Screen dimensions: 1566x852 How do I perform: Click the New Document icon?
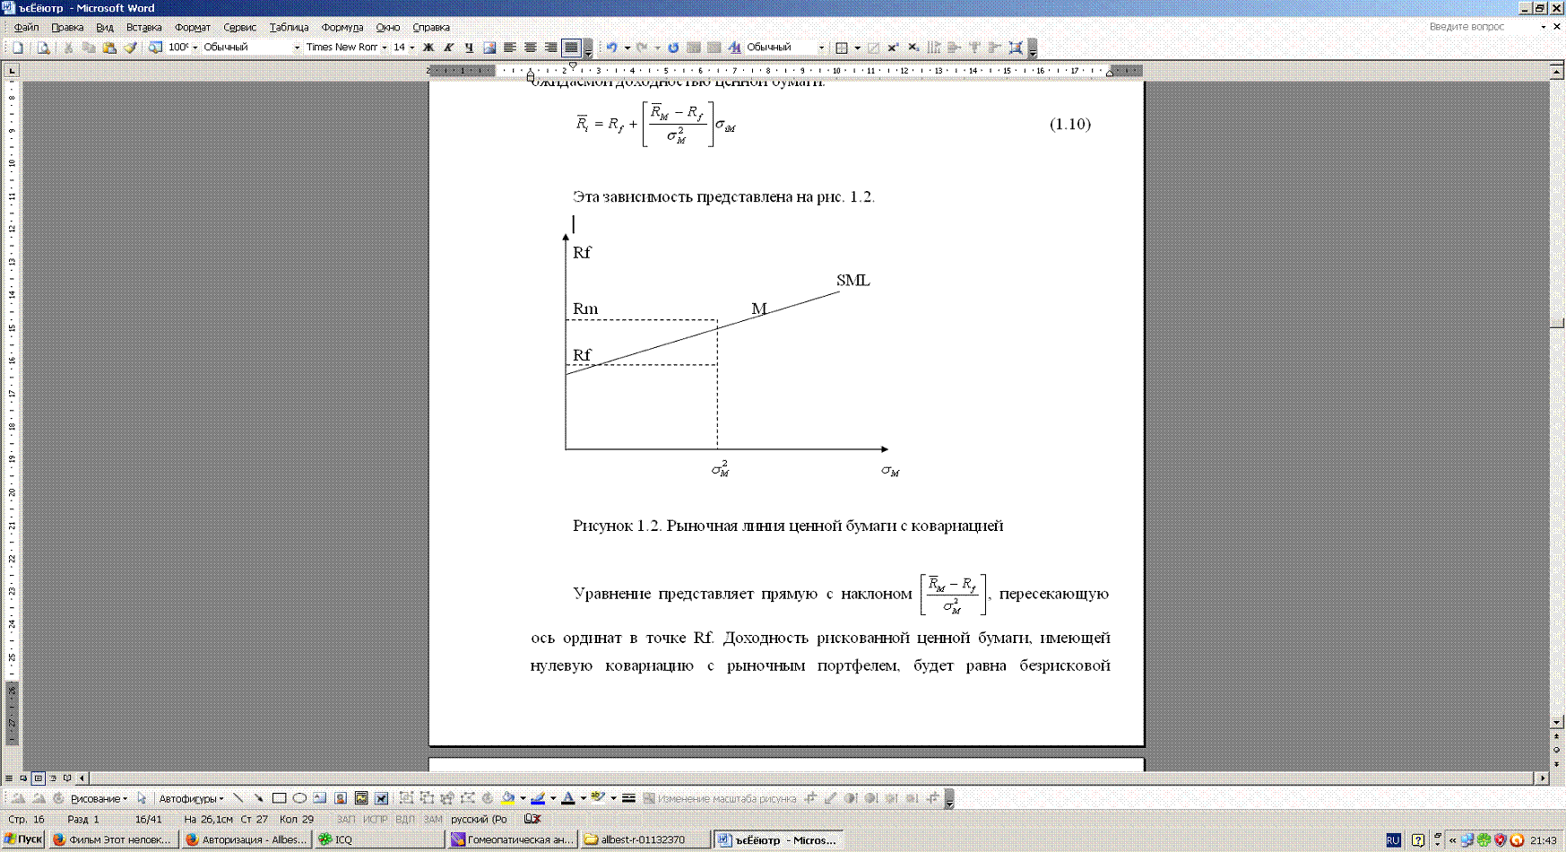coord(17,48)
